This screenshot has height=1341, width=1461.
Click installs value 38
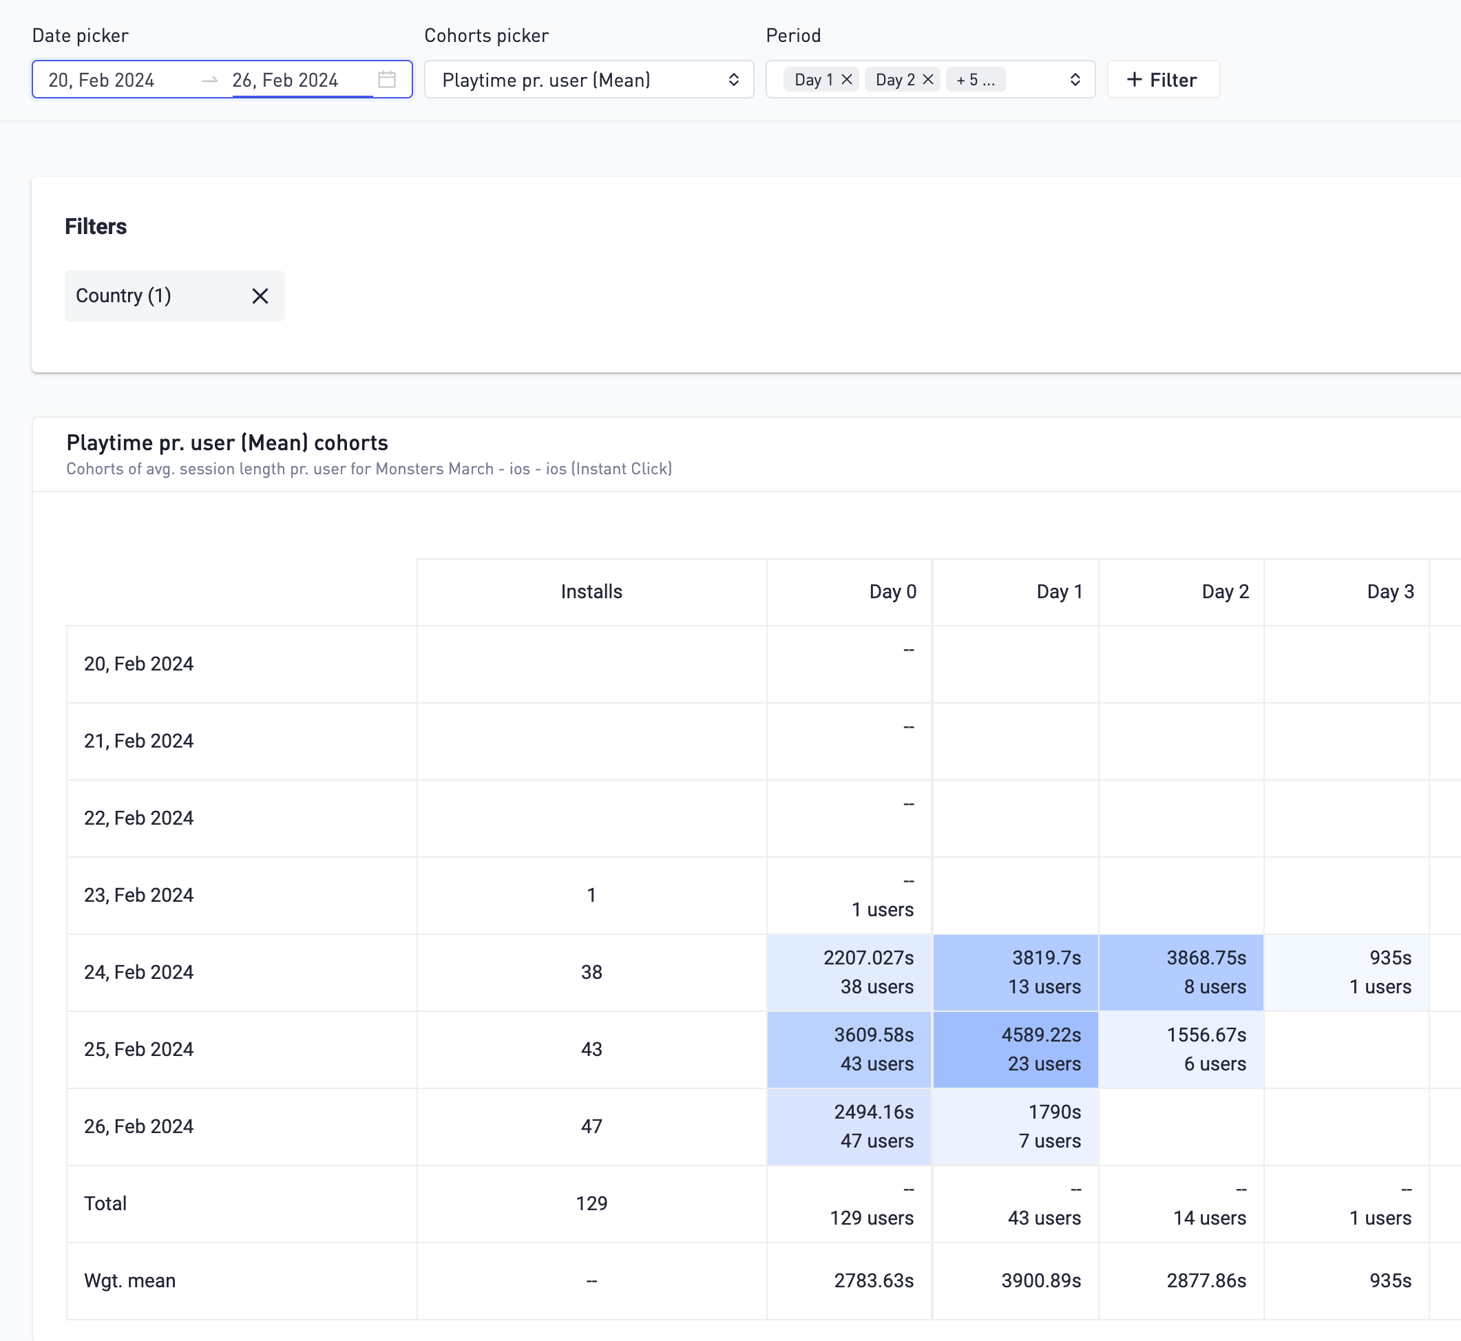pyautogui.click(x=591, y=973)
